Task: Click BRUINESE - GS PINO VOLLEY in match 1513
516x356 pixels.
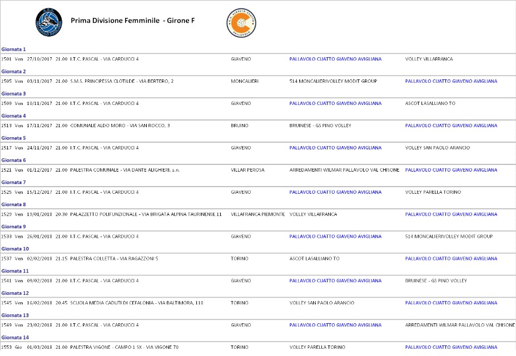Action: [x=320, y=126]
